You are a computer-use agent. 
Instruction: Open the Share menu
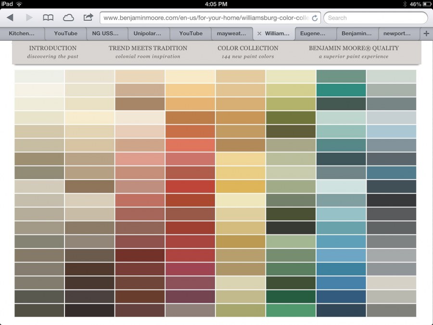(x=89, y=17)
